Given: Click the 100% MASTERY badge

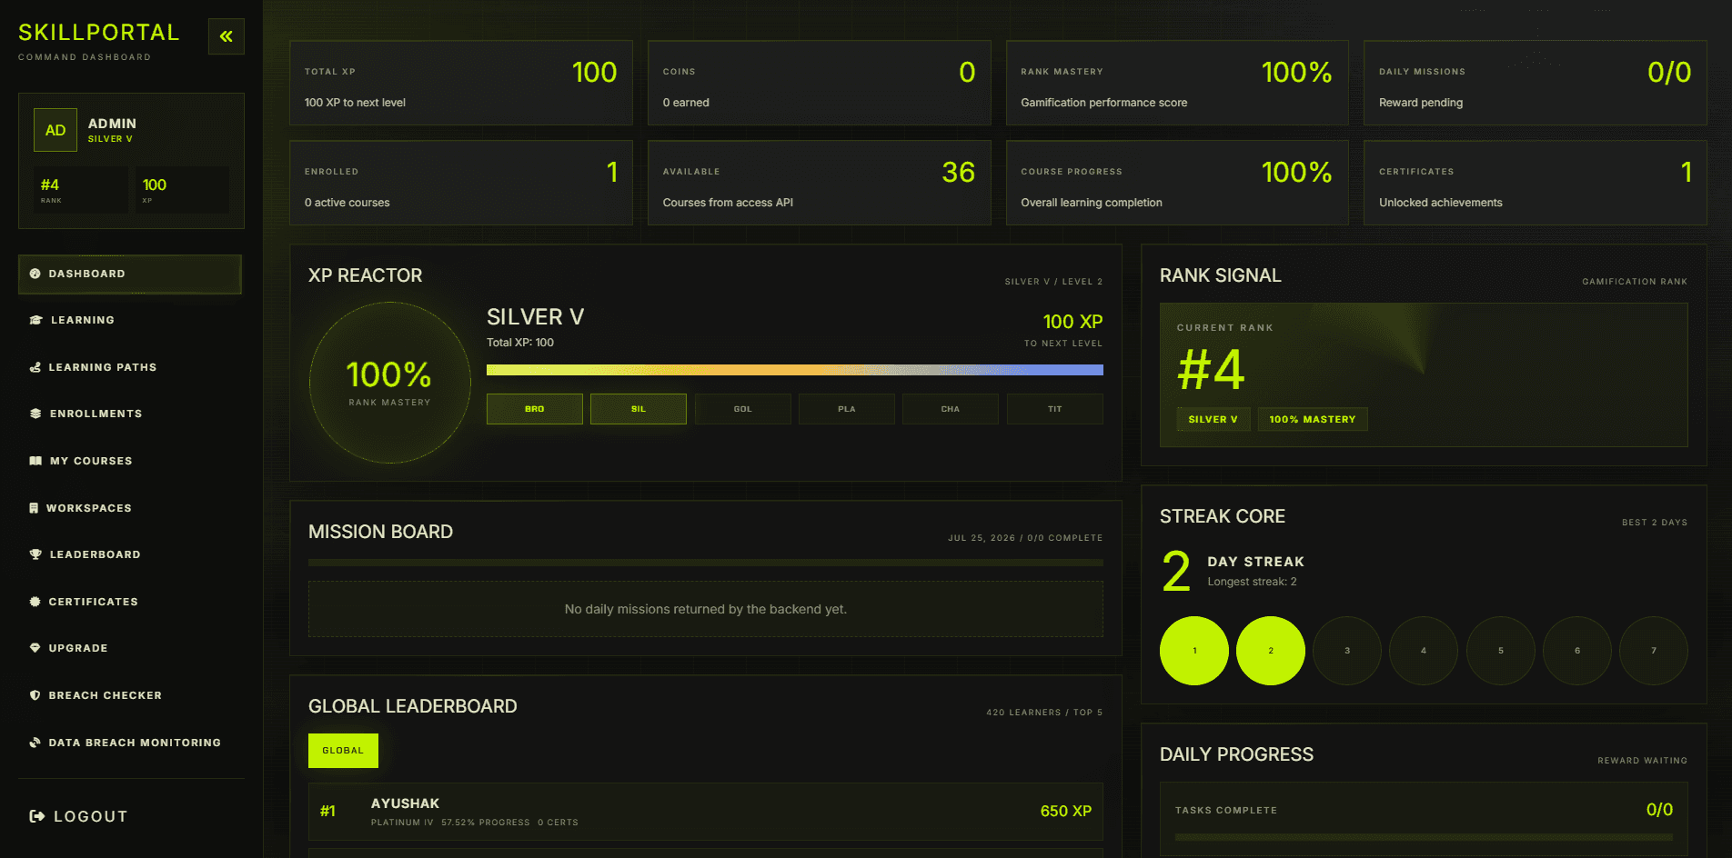Looking at the screenshot, I should click(1313, 419).
